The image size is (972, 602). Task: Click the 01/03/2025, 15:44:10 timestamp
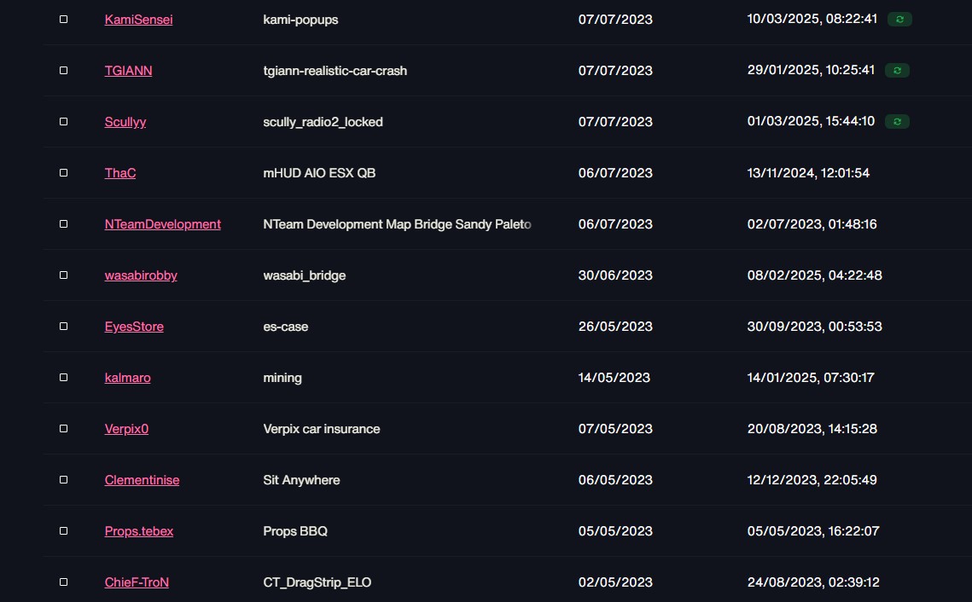[811, 121]
